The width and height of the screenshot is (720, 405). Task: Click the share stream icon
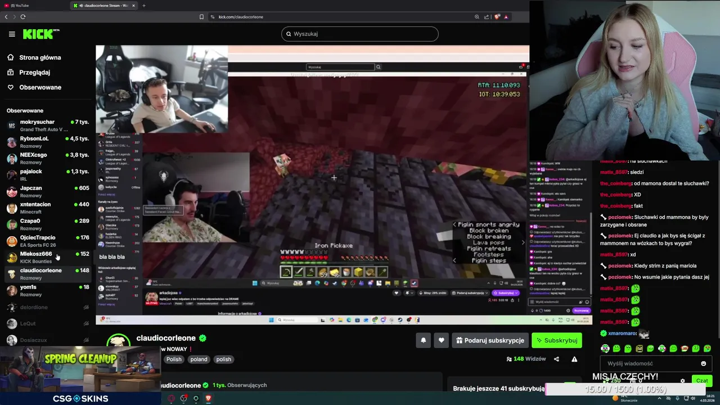556,359
